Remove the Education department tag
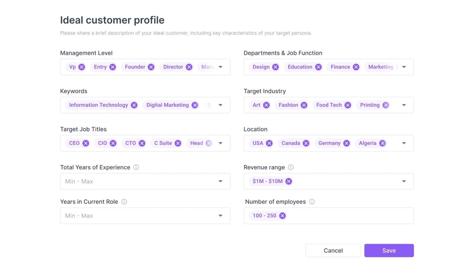Image resolution: width=474 pixels, height=267 pixels. (x=318, y=67)
